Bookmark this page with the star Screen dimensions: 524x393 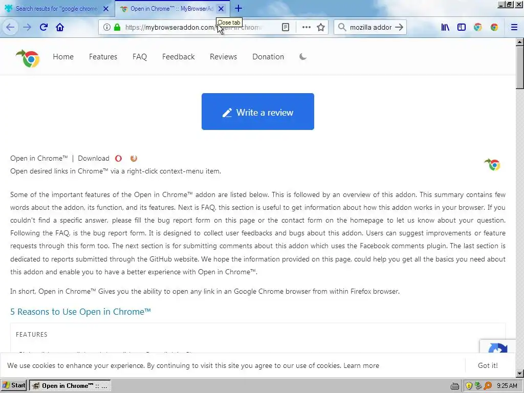click(321, 27)
